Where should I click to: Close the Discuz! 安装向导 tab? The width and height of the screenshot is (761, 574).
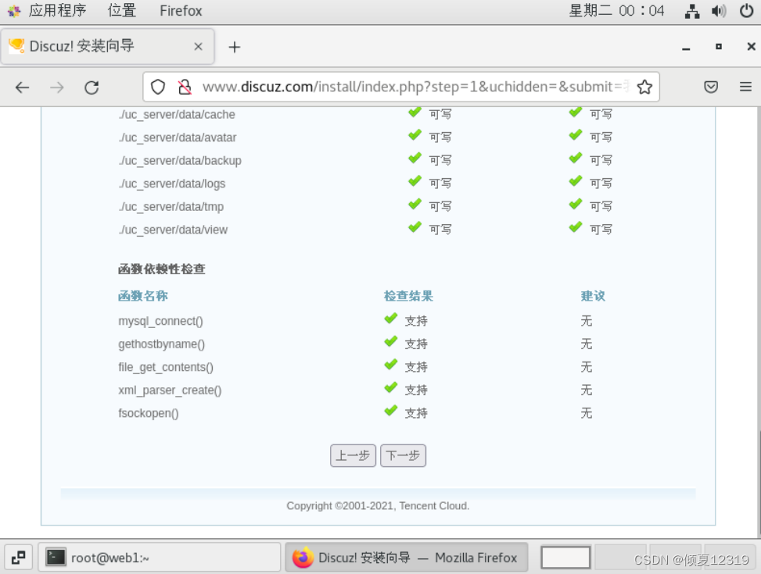[198, 47]
